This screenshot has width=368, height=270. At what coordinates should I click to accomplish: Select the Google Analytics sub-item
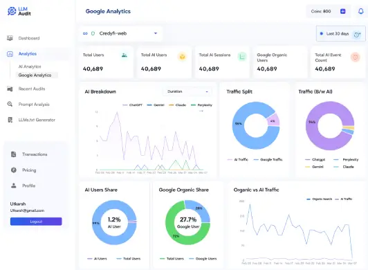click(35, 75)
